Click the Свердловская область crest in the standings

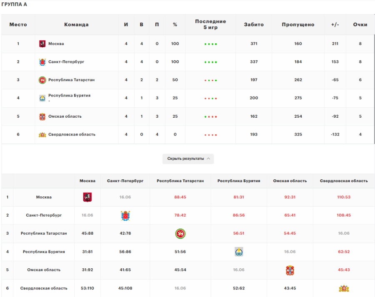(42, 135)
